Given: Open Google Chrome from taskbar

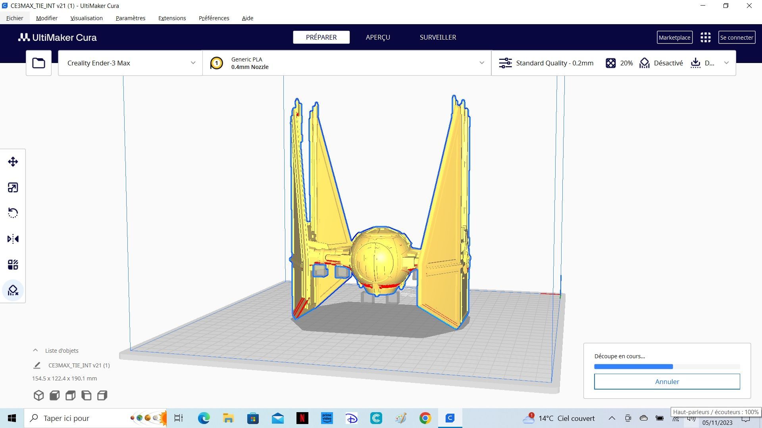Looking at the screenshot, I should point(425,418).
